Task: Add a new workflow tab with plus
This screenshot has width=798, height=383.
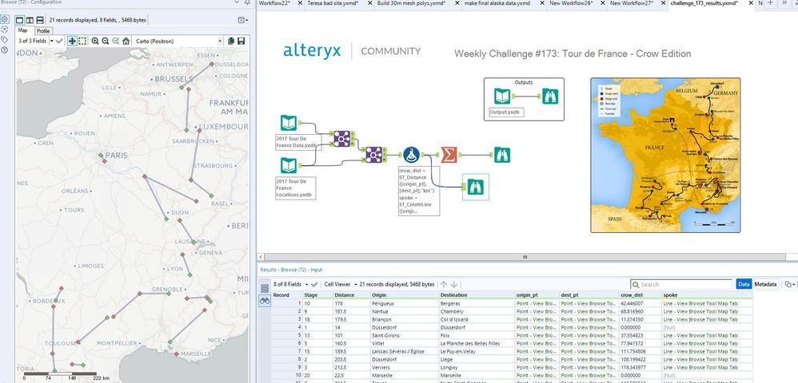Action: tap(771, 3)
